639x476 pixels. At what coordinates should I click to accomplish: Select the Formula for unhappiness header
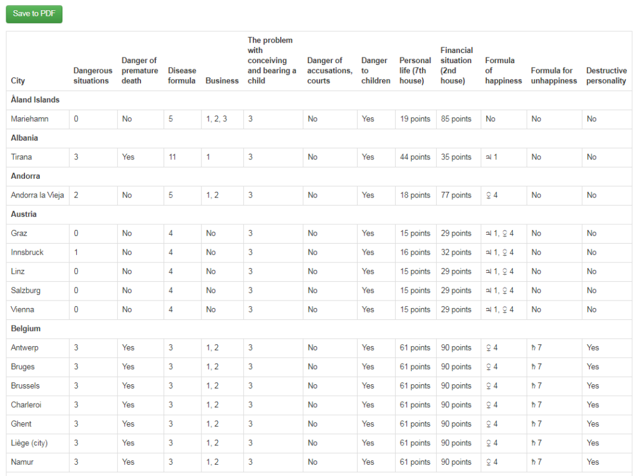click(554, 76)
